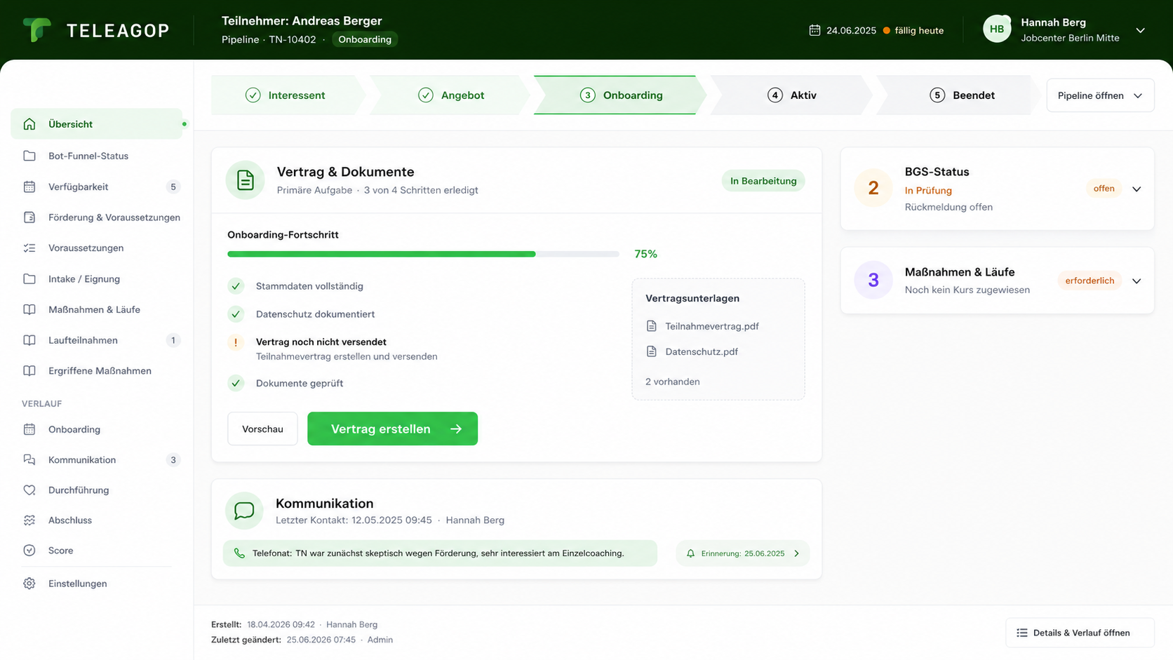Open the Datenschutz.pdf file link
1173x660 pixels.
702,351
